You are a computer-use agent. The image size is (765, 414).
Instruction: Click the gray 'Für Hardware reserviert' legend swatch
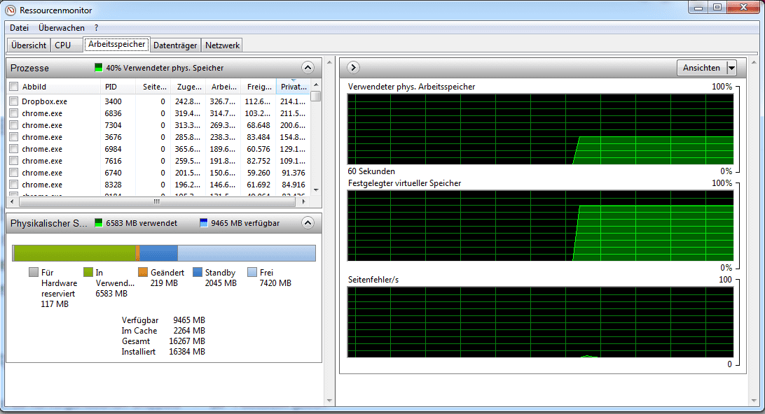point(33,272)
